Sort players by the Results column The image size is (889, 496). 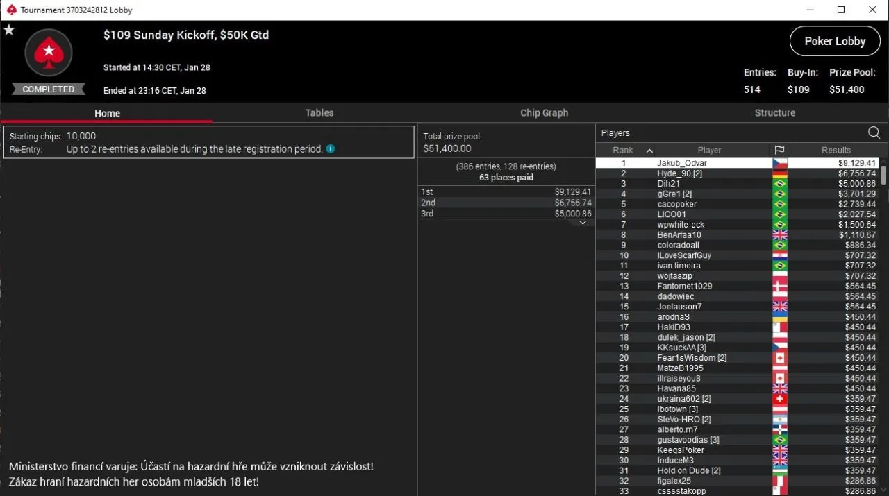point(836,150)
